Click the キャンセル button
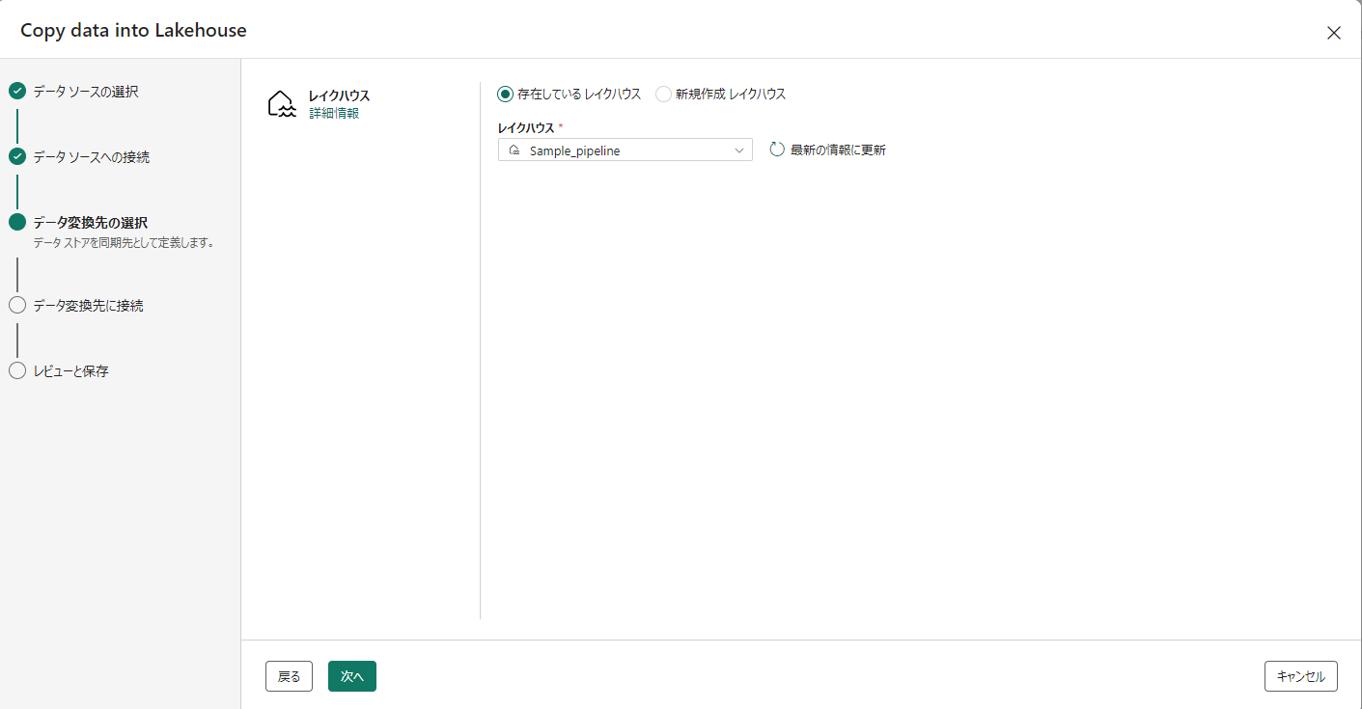Viewport: 1362px width, 709px height. [x=1301, y=676]
